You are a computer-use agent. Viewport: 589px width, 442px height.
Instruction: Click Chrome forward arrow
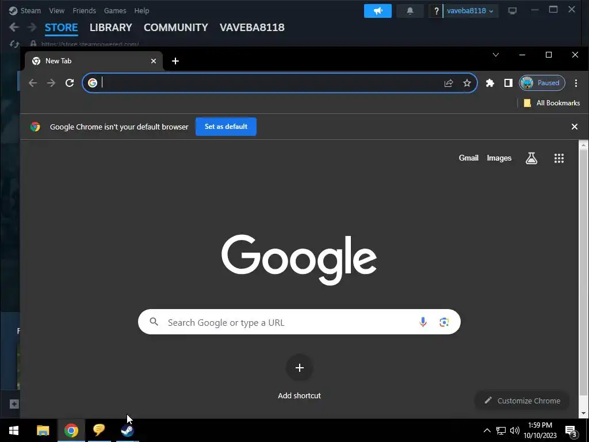51,83
